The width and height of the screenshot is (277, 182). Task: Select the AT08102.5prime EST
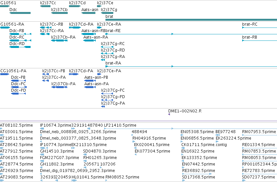pos(1,129)
